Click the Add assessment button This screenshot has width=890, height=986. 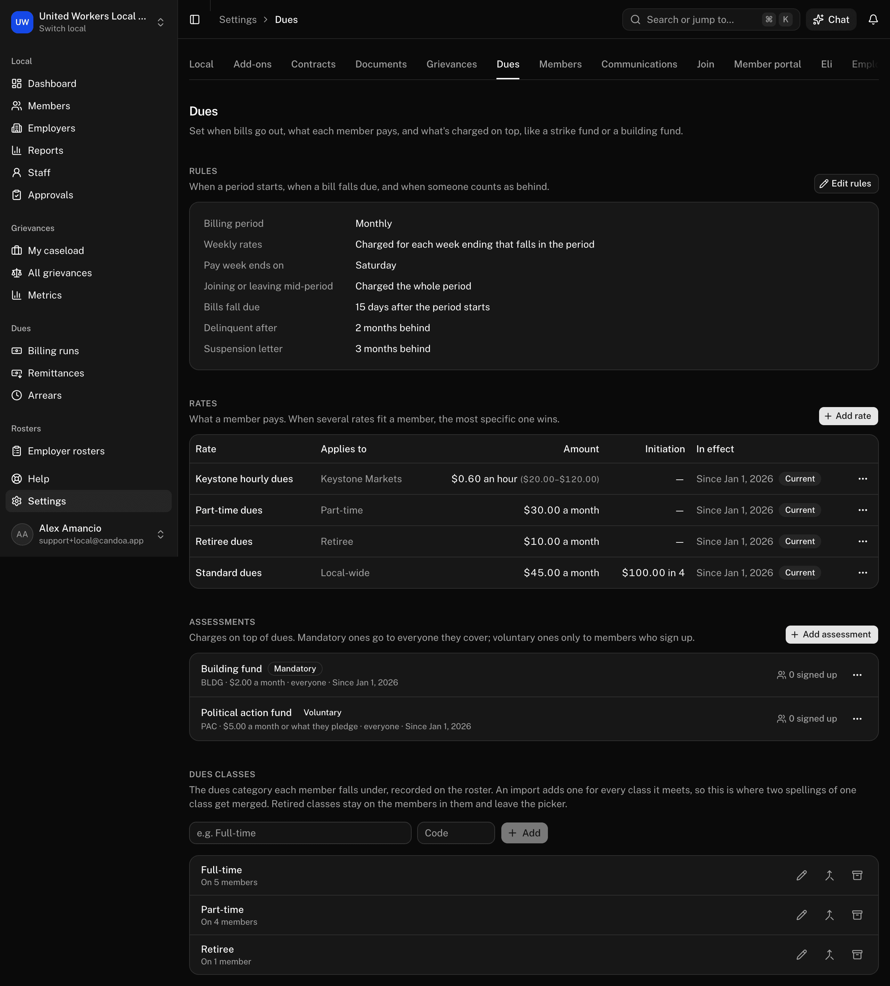click(831, 634)
